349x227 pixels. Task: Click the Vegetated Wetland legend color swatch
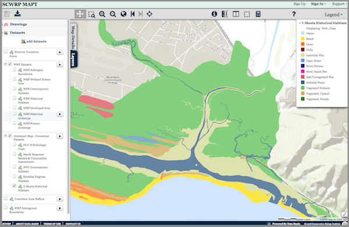pos(302,88)
